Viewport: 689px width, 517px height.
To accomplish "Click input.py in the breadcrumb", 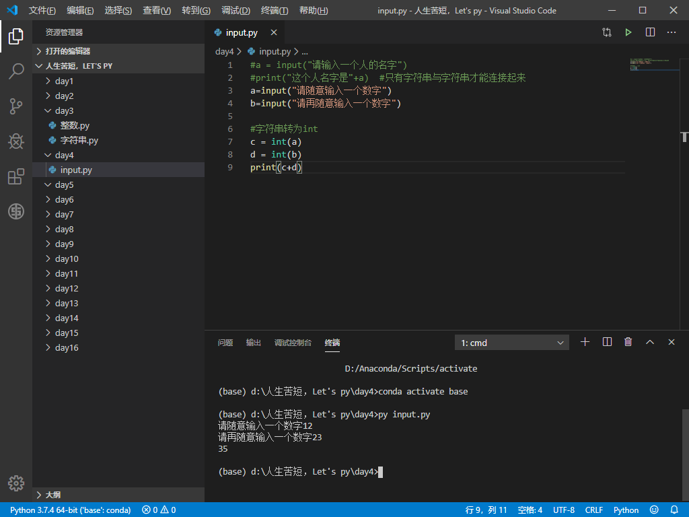I will [x=275, y=51].
